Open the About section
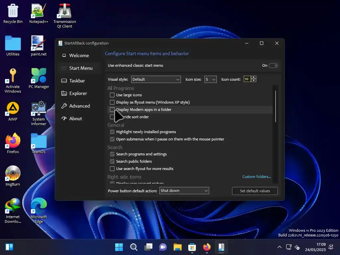 [79, 119]
